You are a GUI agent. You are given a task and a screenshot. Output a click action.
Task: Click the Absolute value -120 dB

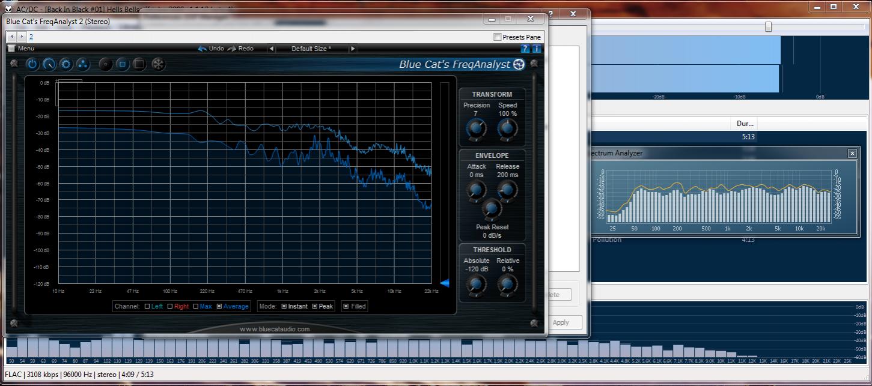[x=476, y=269]
